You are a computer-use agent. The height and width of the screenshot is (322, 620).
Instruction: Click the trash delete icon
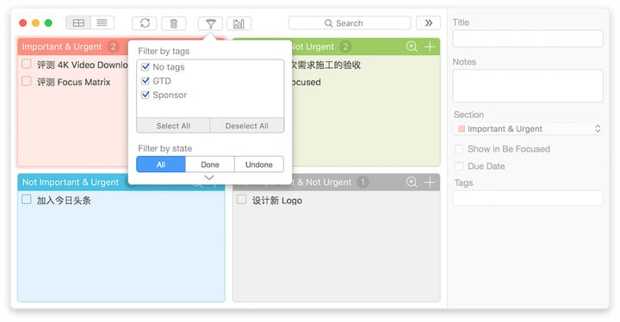[x=174, y=23]
